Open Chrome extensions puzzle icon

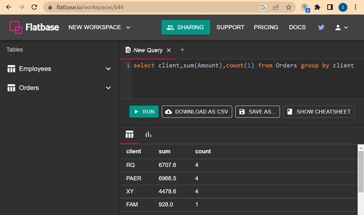point(317,8)
